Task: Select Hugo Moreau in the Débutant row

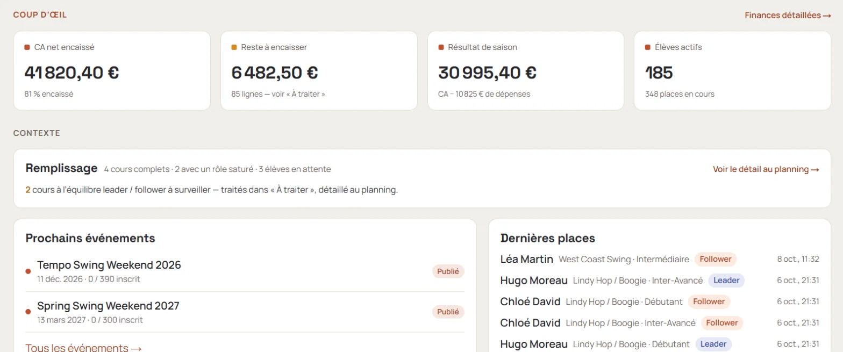Action: point(534,344)
